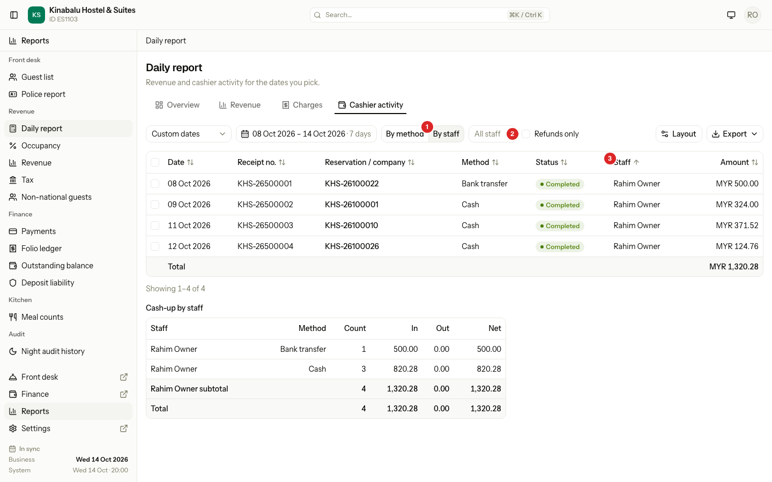Select the Cashier activity tab
Viewport: 772px width, 482px height.
tap(370, 105)
